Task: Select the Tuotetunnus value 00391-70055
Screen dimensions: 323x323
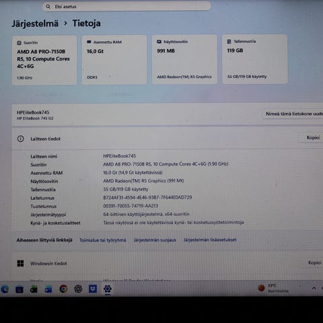Action: tap(131, 206)
